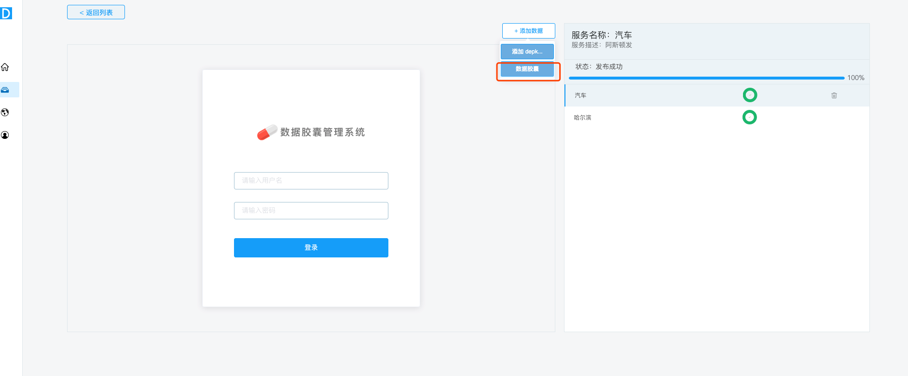Click the 100% progress label
Viewport: 908px width, 376px height.
856,78
